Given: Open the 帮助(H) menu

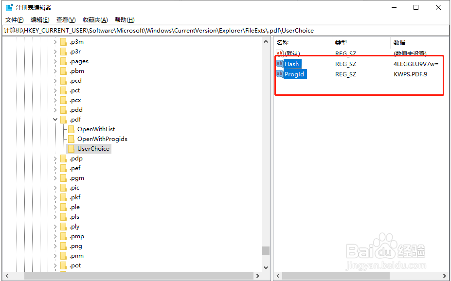Looking at the screenshot, I should coord(125,20).
